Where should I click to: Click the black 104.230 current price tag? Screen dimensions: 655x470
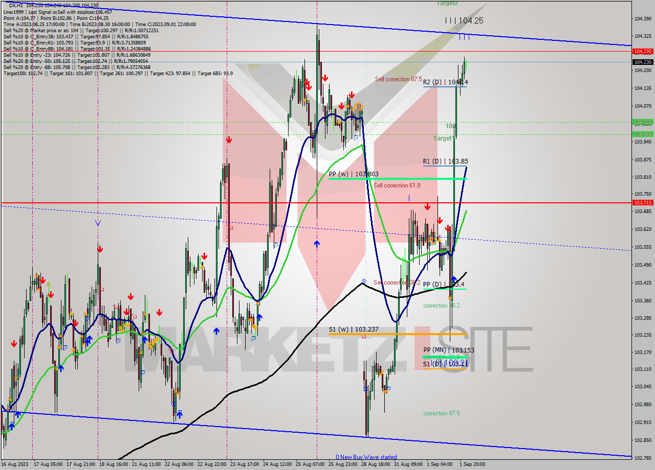coord(643,62)
